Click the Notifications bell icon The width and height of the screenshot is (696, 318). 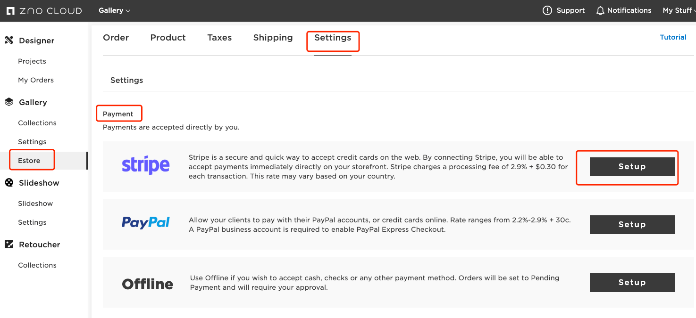pyautogui.click(x=600, y=10)
